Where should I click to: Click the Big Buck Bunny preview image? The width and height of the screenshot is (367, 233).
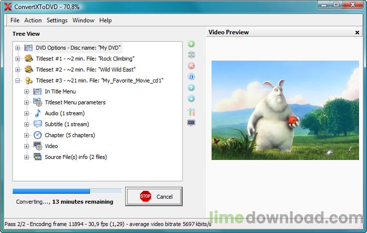tap(285, 110)
